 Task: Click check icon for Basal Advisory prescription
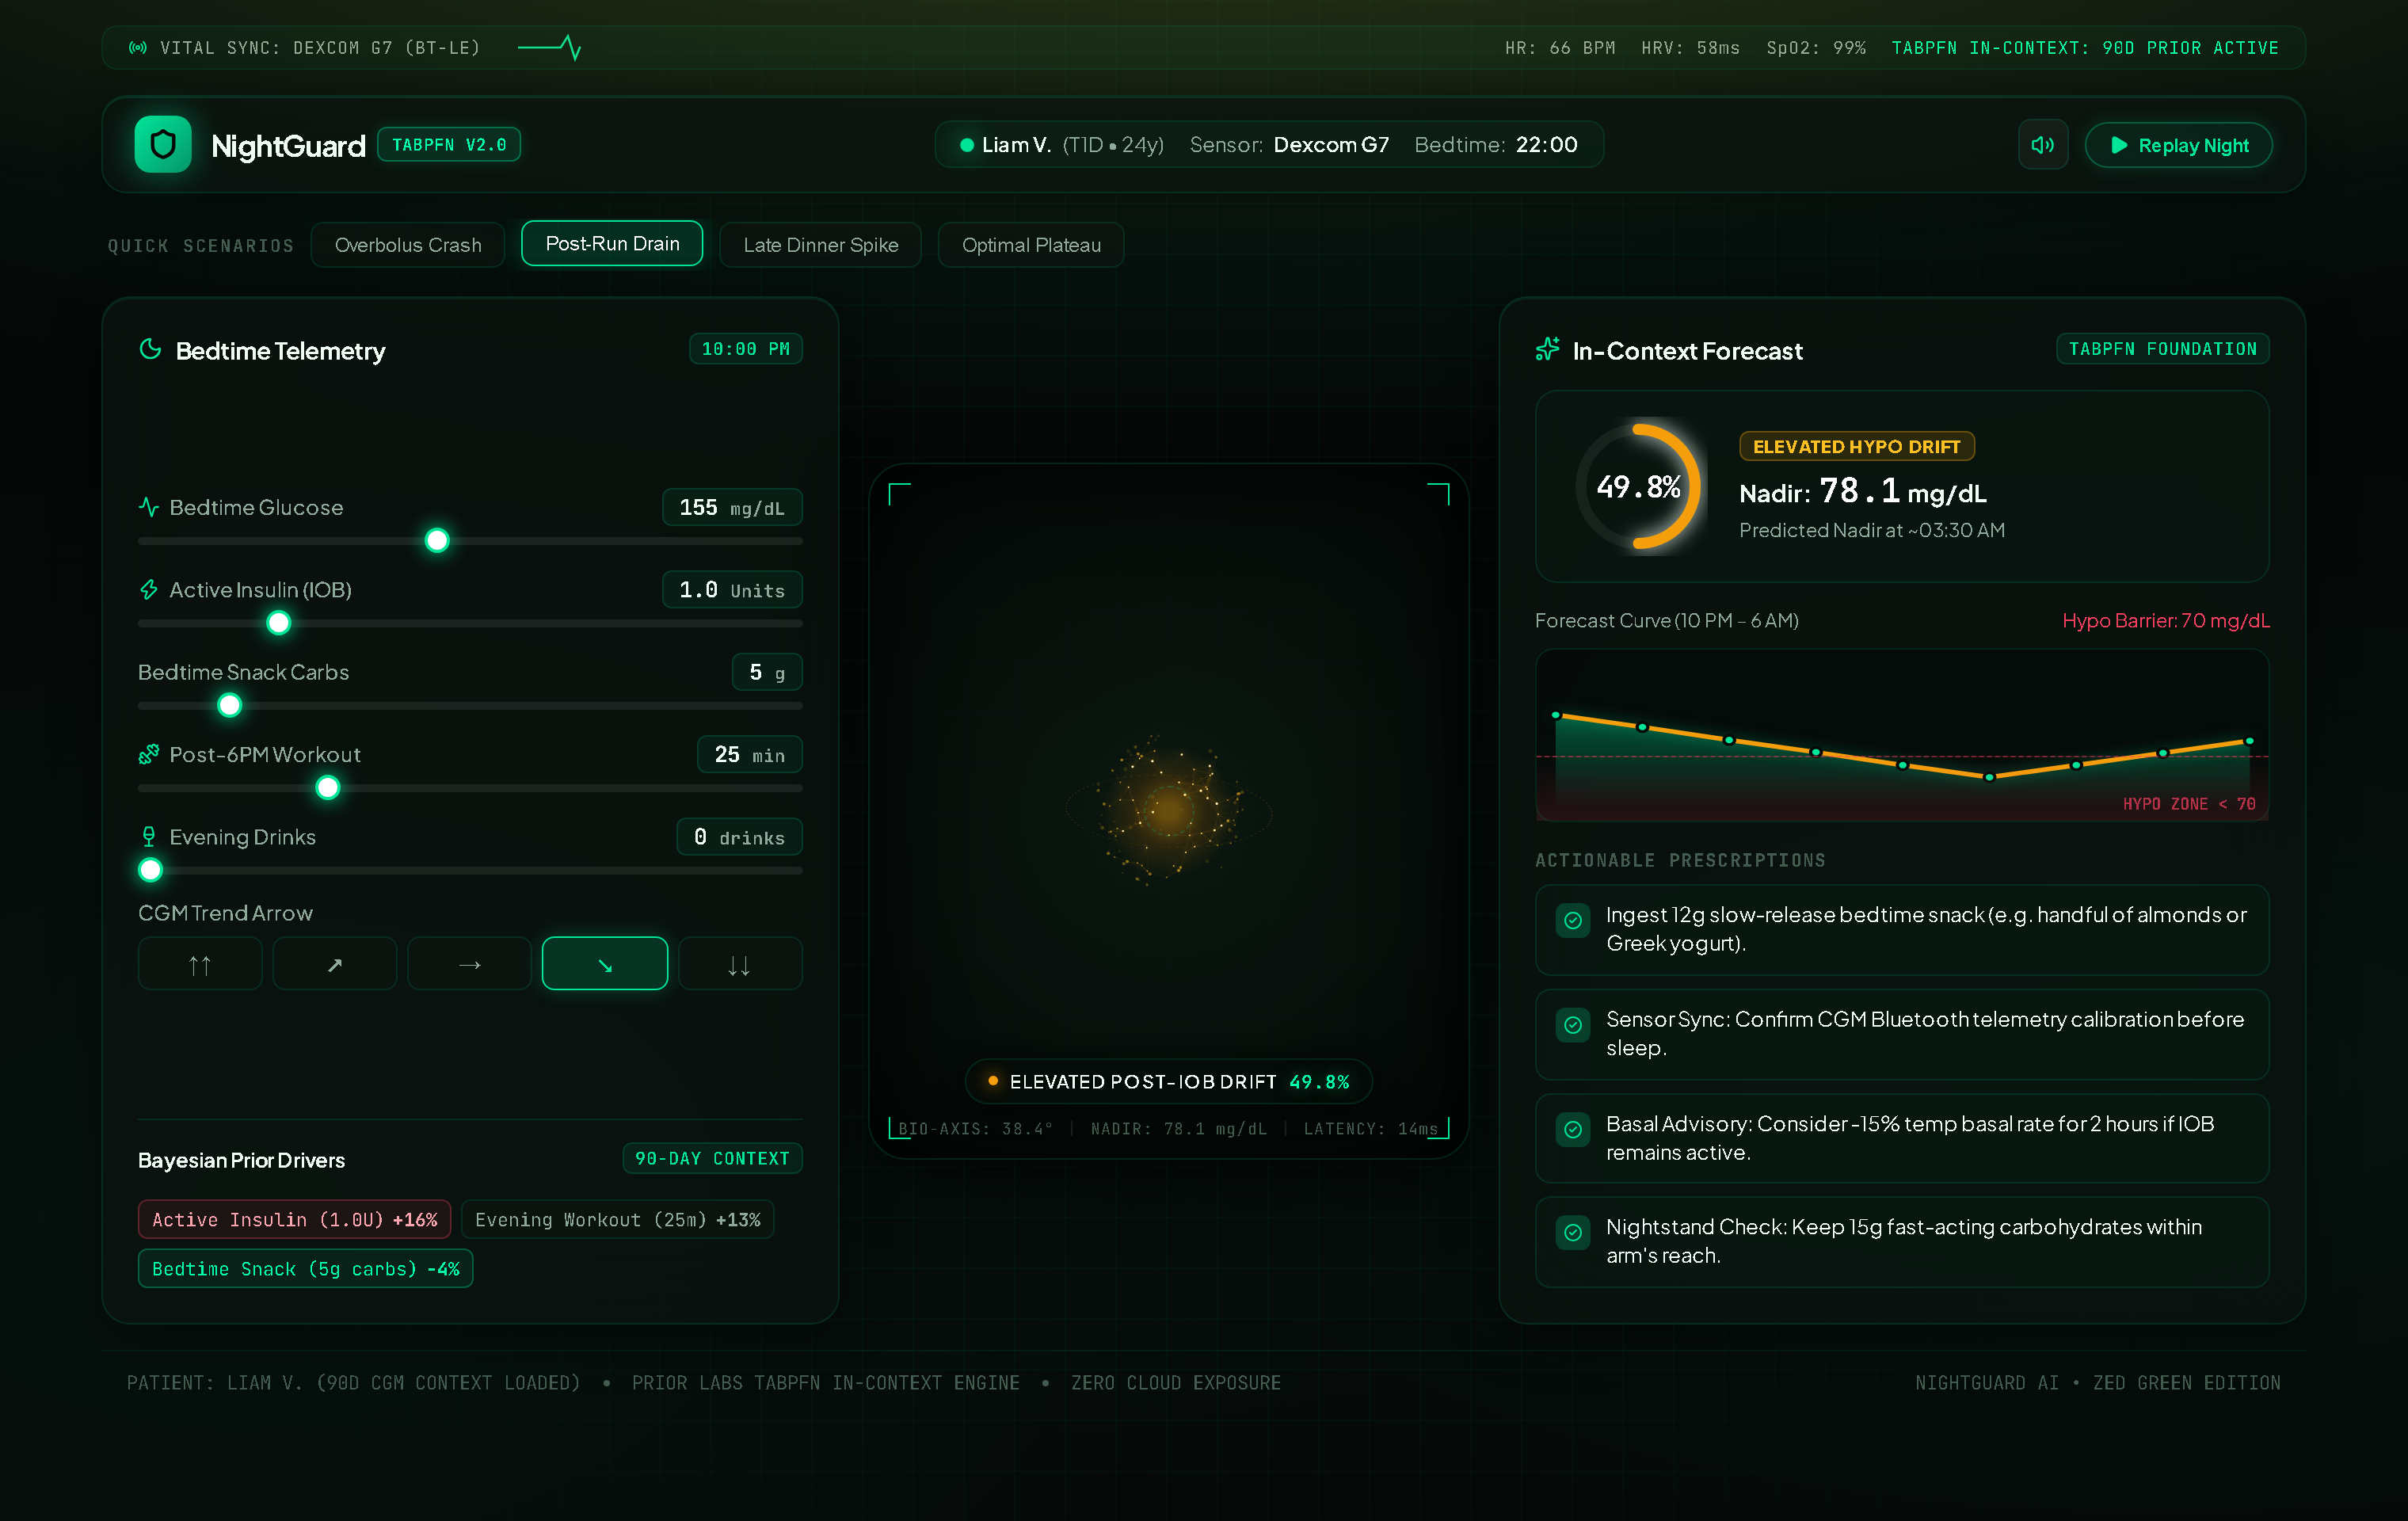click(x=1573, y=1129)
